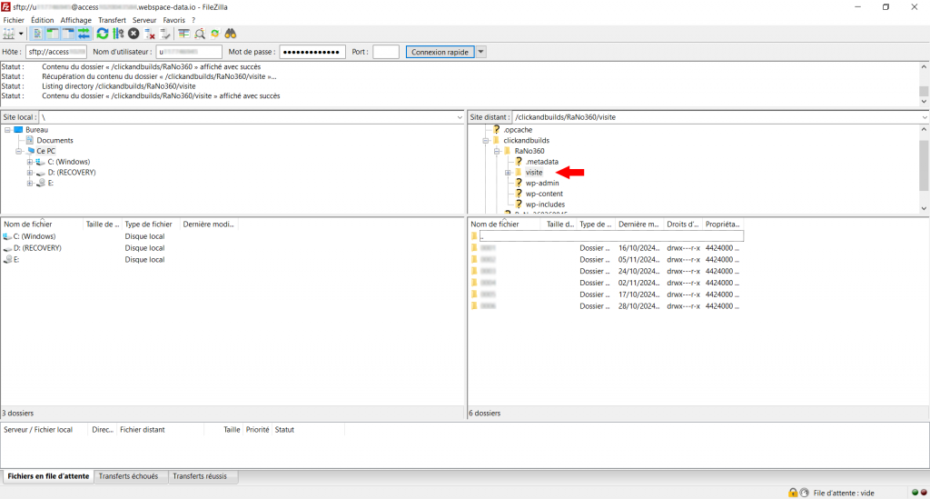Click the synchronized browsing icon

point(215,34)
